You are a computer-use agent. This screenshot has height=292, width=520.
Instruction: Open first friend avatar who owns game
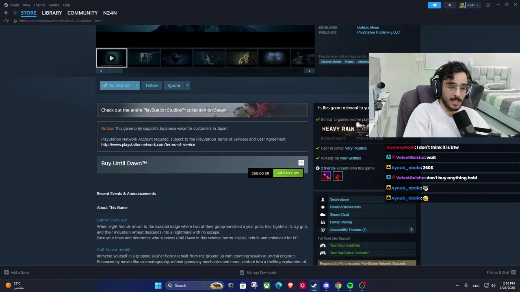click(x=326, y=176)
